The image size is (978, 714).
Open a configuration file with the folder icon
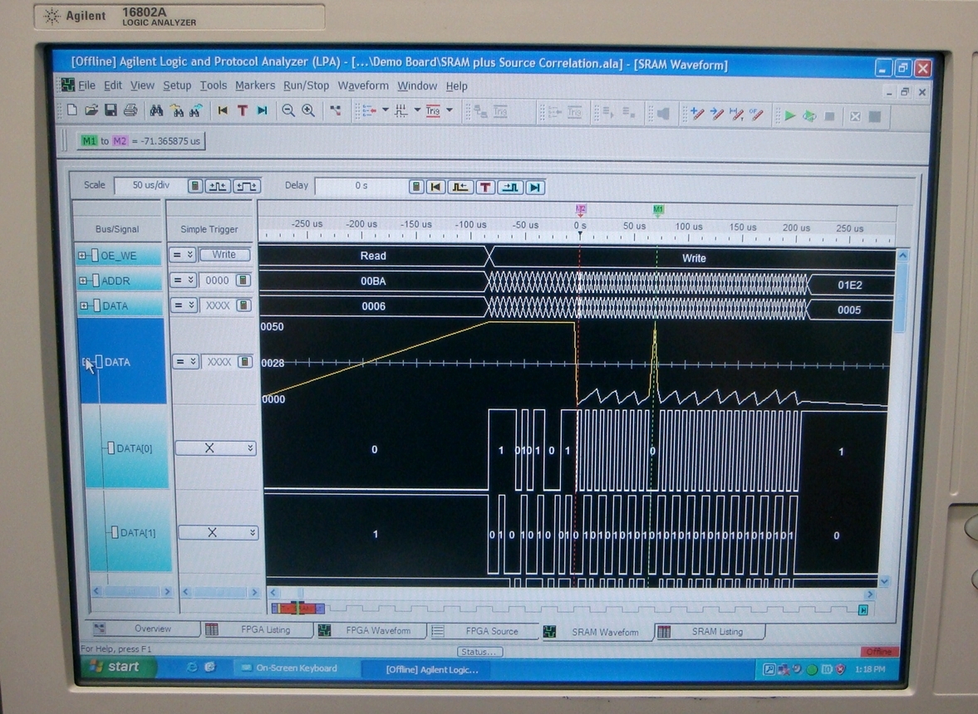(91, 110)
